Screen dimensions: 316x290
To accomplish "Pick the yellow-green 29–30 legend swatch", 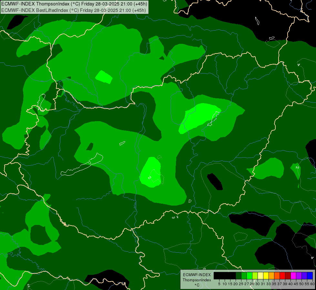I will click(x=255, y=275).
